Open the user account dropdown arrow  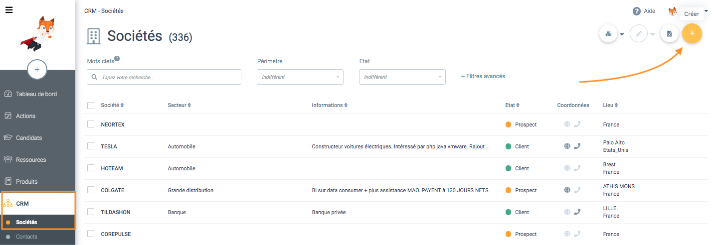point(706,11)
